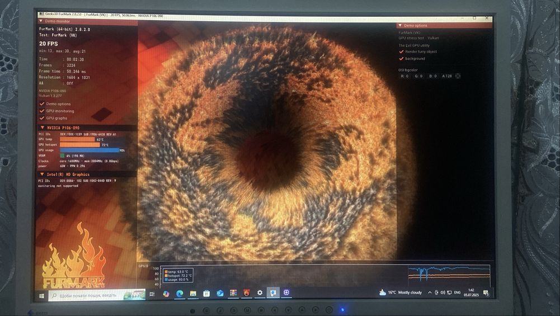Open Microsoft Store from the taskbar

point(206,294)
